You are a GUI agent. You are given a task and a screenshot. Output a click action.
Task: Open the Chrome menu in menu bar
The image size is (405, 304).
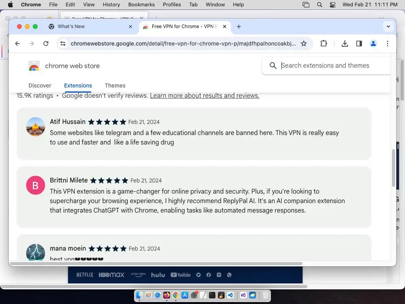(31, 5)
